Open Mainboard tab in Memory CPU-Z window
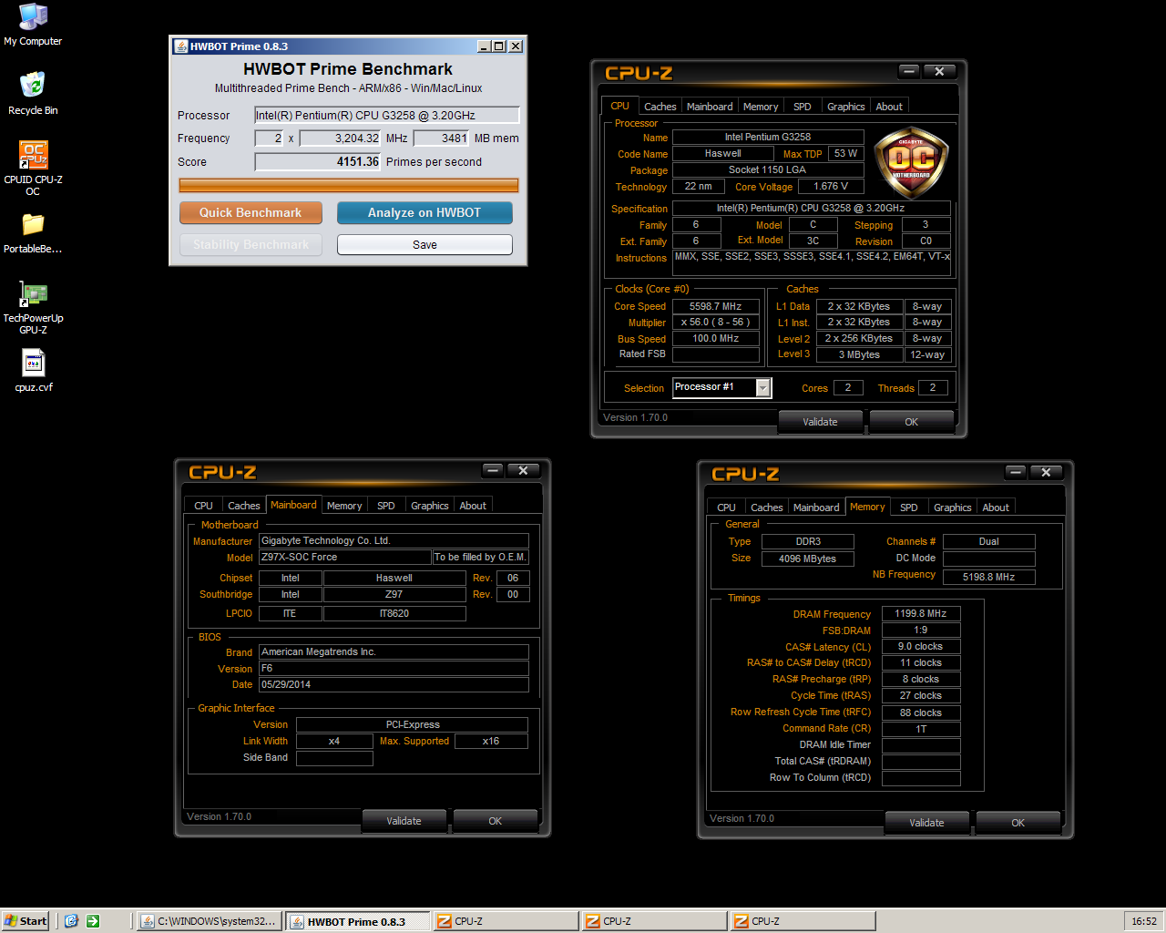 click(x=816, y=508)
